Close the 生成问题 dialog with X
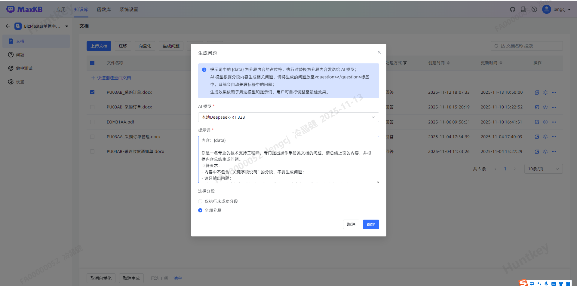This screenshot has height=286, width=577. [x=379, y=52]
